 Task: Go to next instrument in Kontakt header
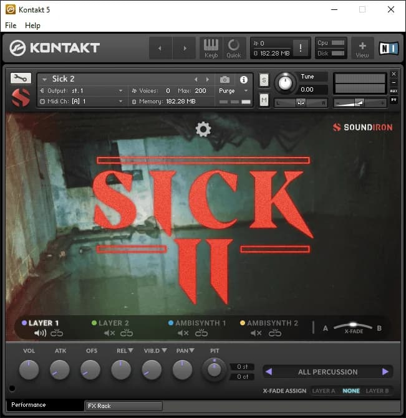click(185, 48)
